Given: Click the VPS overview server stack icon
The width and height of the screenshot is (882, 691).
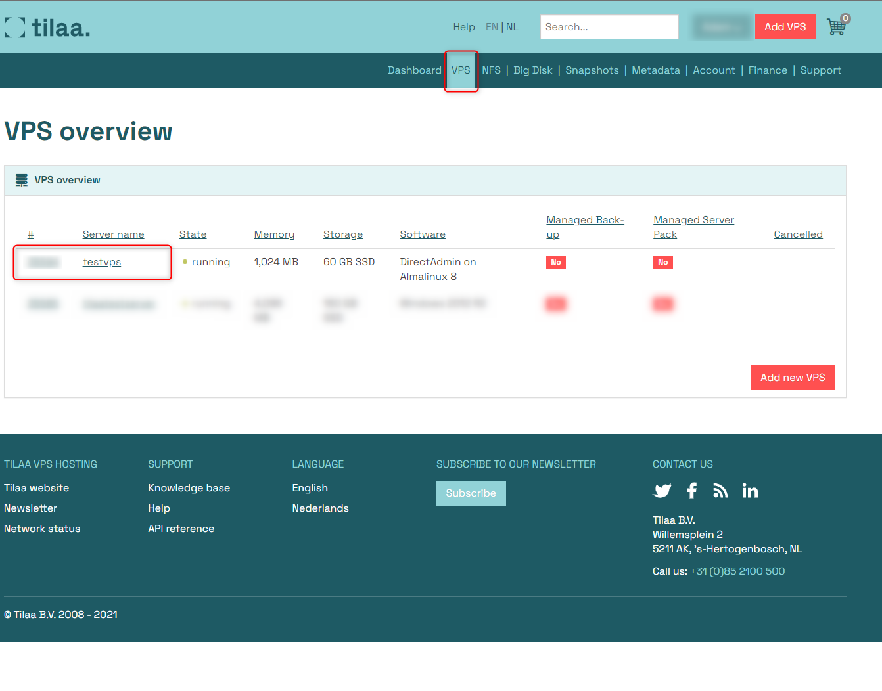Looking at the screenshot, I should pyautogui.click(x=22, y=180).
